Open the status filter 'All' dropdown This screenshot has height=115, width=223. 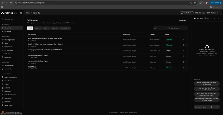(x=160, y=28)
